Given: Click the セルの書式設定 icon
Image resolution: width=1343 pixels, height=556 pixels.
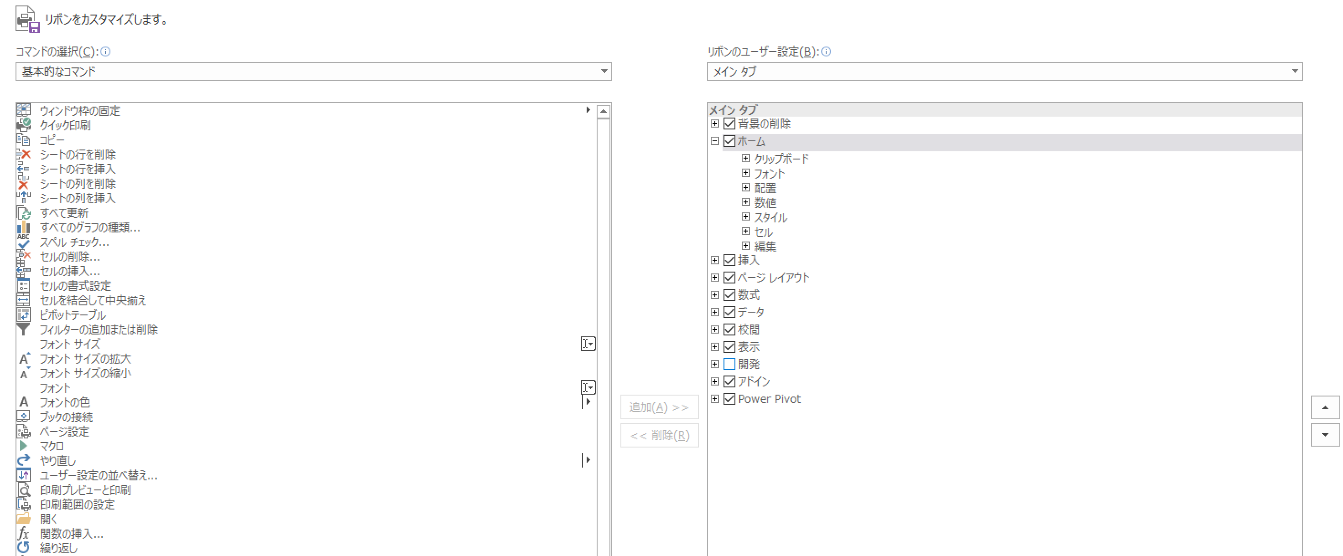Looking at the screenshot, I should click(23, 285).
